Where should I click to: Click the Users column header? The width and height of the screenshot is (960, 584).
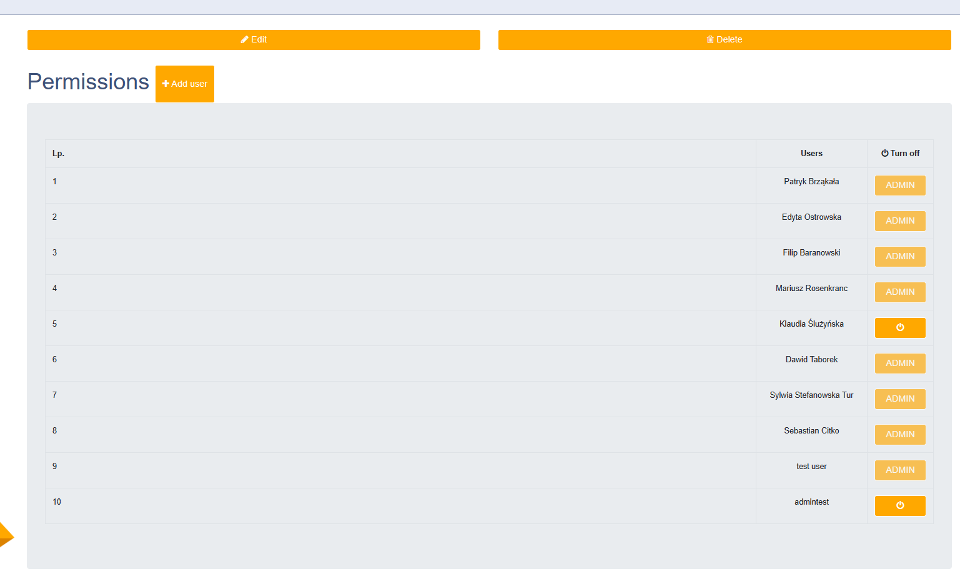click(811, 154)
